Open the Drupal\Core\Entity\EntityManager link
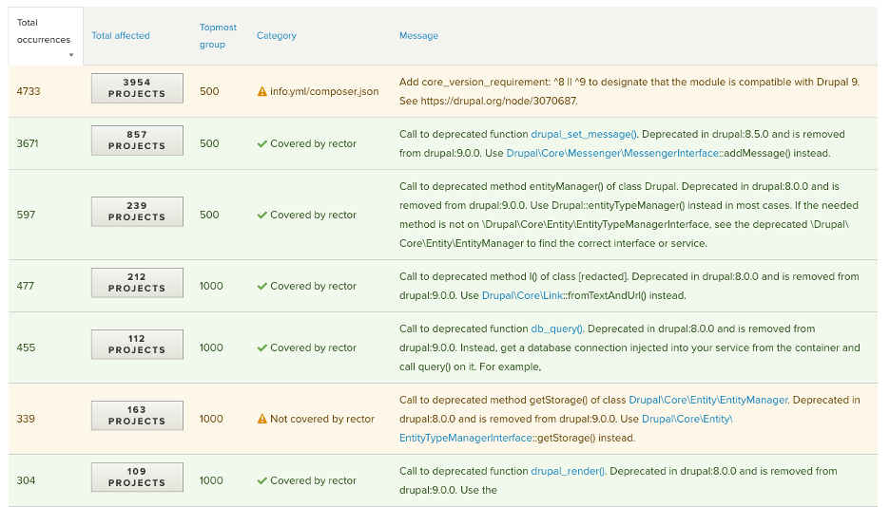 pyautogui.click(x=707, y=400)
